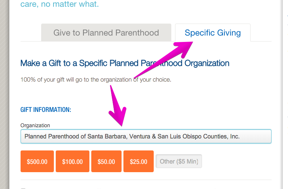Image resolution: width=288 pixels, height=189 pixels.
Task: Click the 100% of your gift text
Action: [96, 80]
